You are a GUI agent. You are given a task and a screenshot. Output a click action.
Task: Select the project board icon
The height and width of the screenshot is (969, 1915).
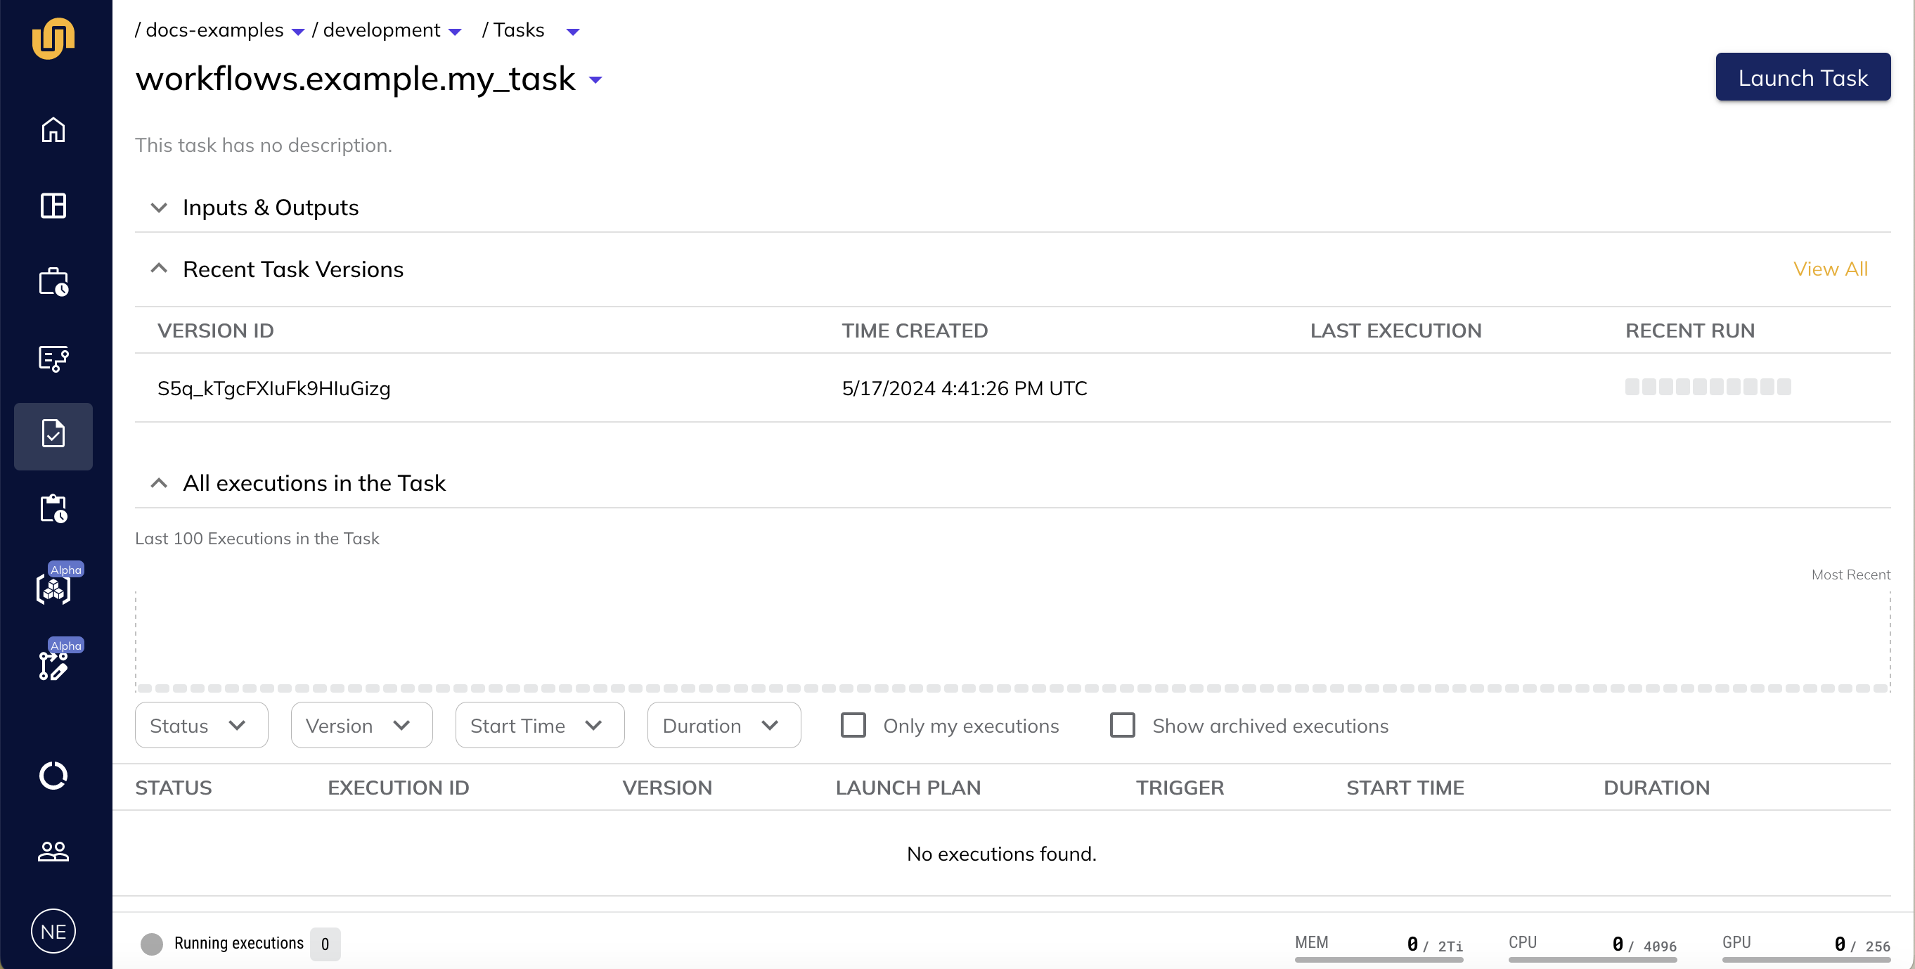(x=53, y=205)
